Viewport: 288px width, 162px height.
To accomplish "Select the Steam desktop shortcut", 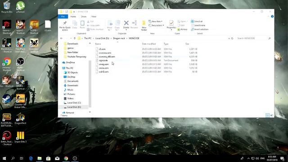I will (7, 100).
